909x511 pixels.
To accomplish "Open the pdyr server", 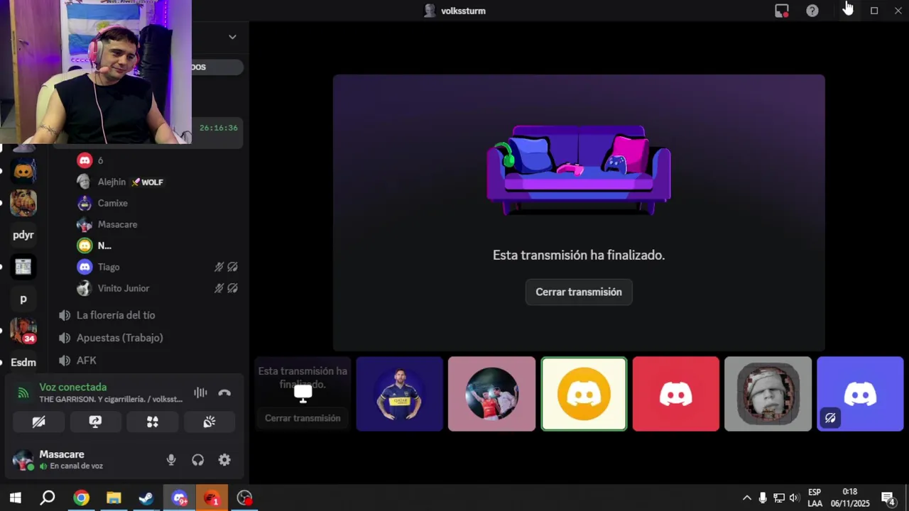I will [23, 235].
